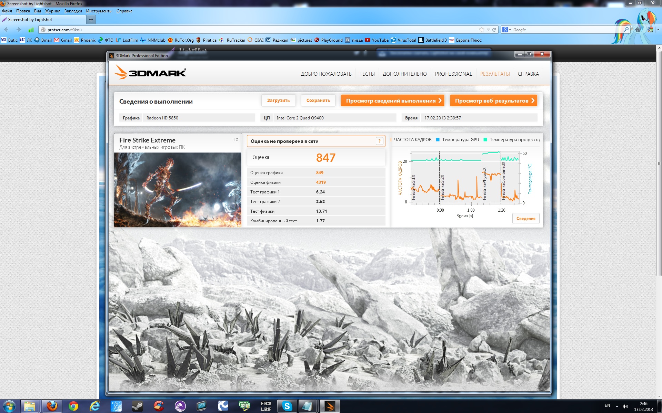Screen dimensions: 662x413
Task: Open Internet Explorer from the taskbar
Action: [x=94, y=406]
